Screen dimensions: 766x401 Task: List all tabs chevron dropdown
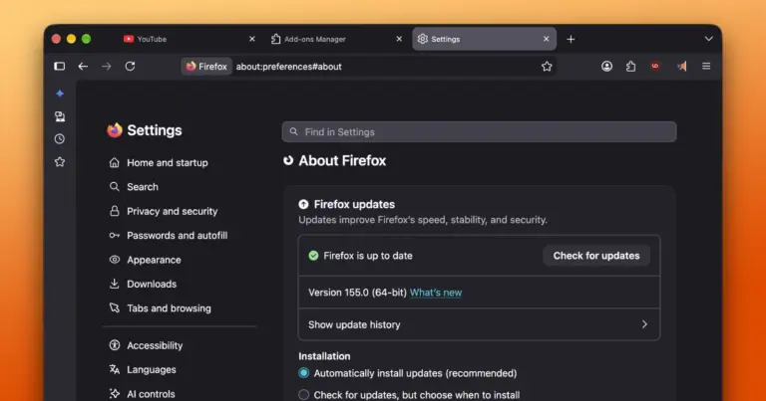[709, 39]
